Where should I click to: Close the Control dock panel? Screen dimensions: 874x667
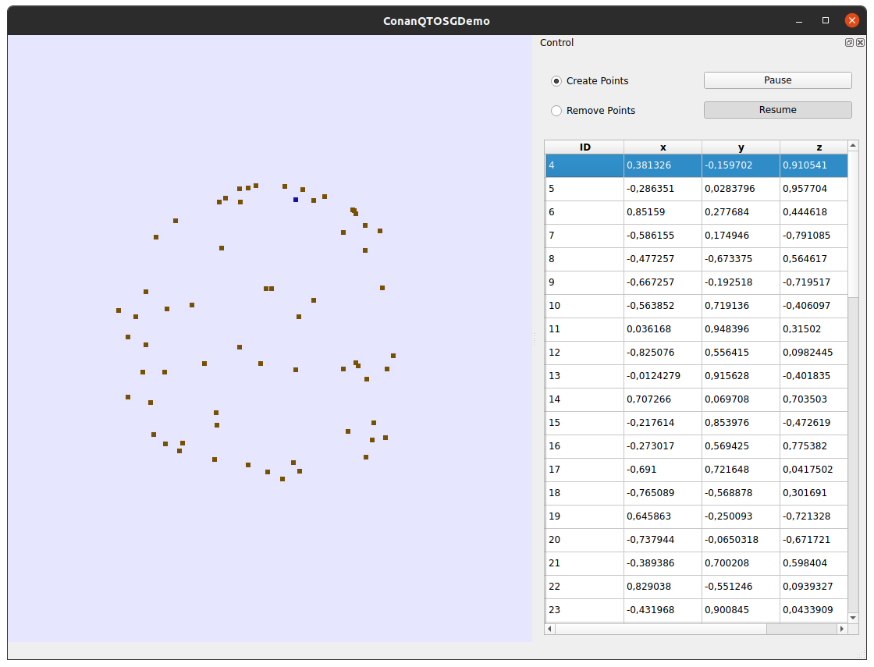pyautogui.click(x=860, y=43)
